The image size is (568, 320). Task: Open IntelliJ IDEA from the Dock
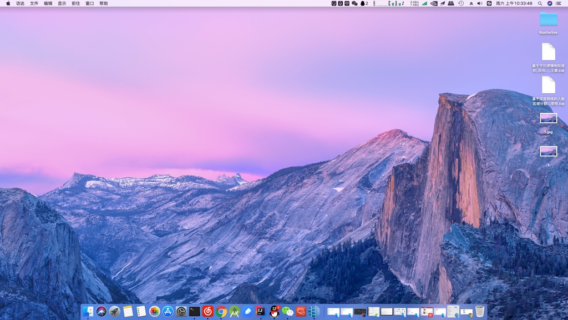261,311
